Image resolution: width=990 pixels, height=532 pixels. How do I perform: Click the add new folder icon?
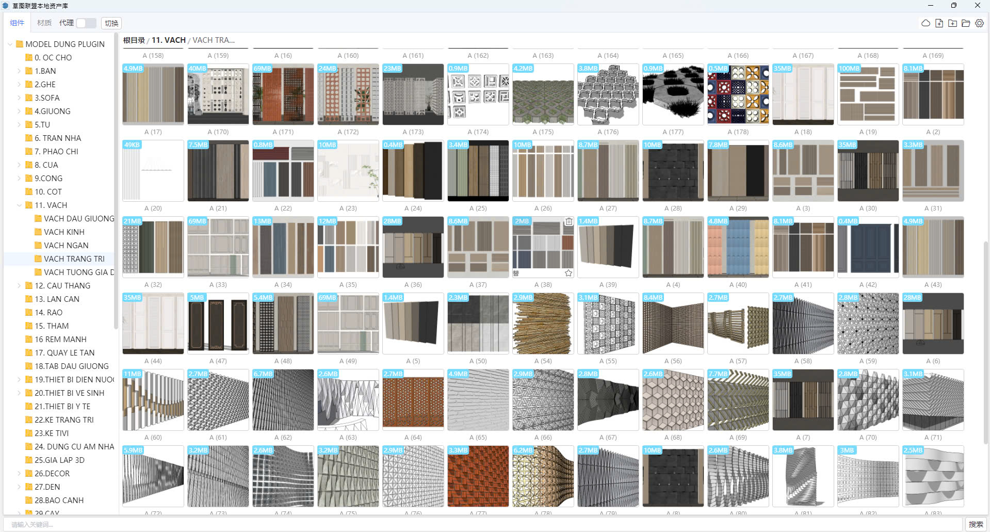pyautogui.click(x=952, y=23)
